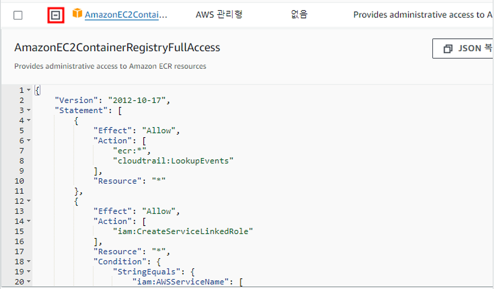Click the "cloudtrail:LookupEvents" action line

click(173, 161)
